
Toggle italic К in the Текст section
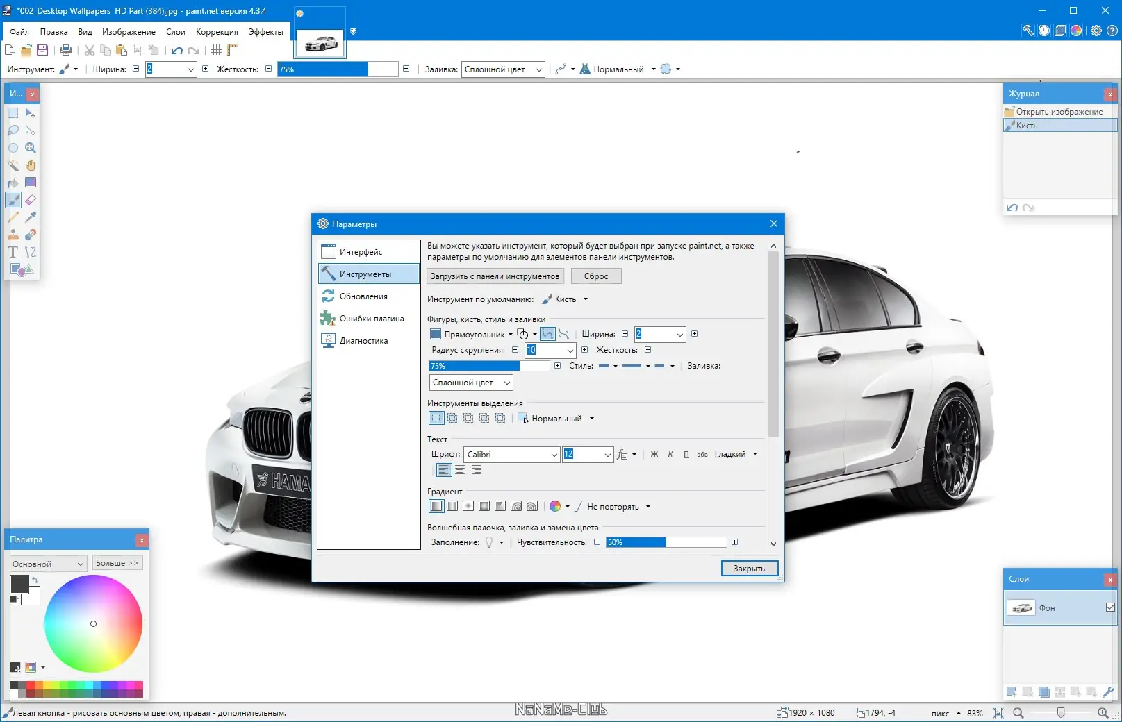[x=670, y=455]
